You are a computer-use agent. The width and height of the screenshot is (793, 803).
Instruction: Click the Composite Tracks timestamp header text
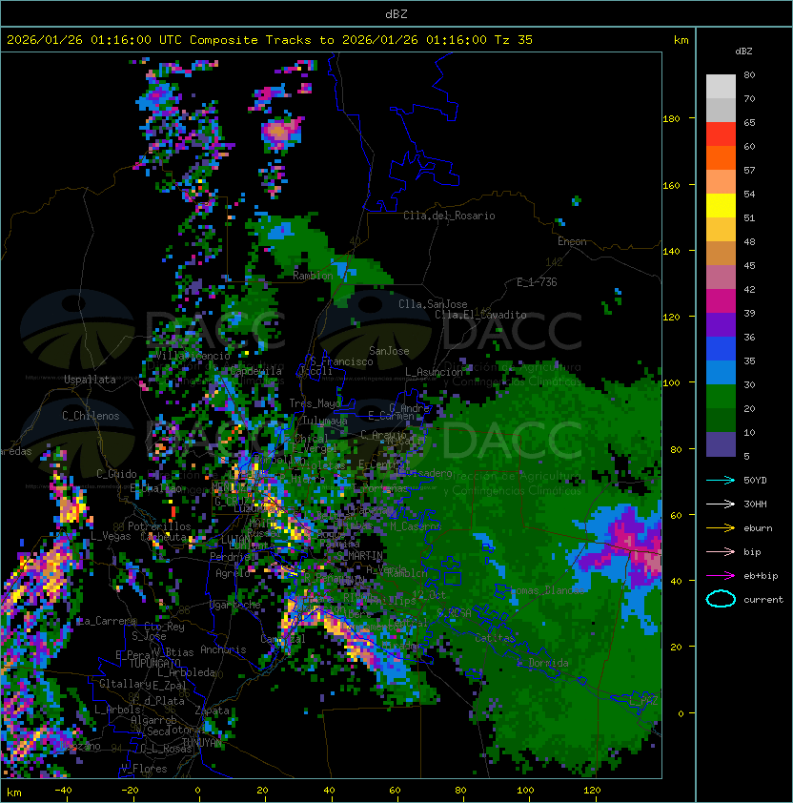(x=270, y=40)
